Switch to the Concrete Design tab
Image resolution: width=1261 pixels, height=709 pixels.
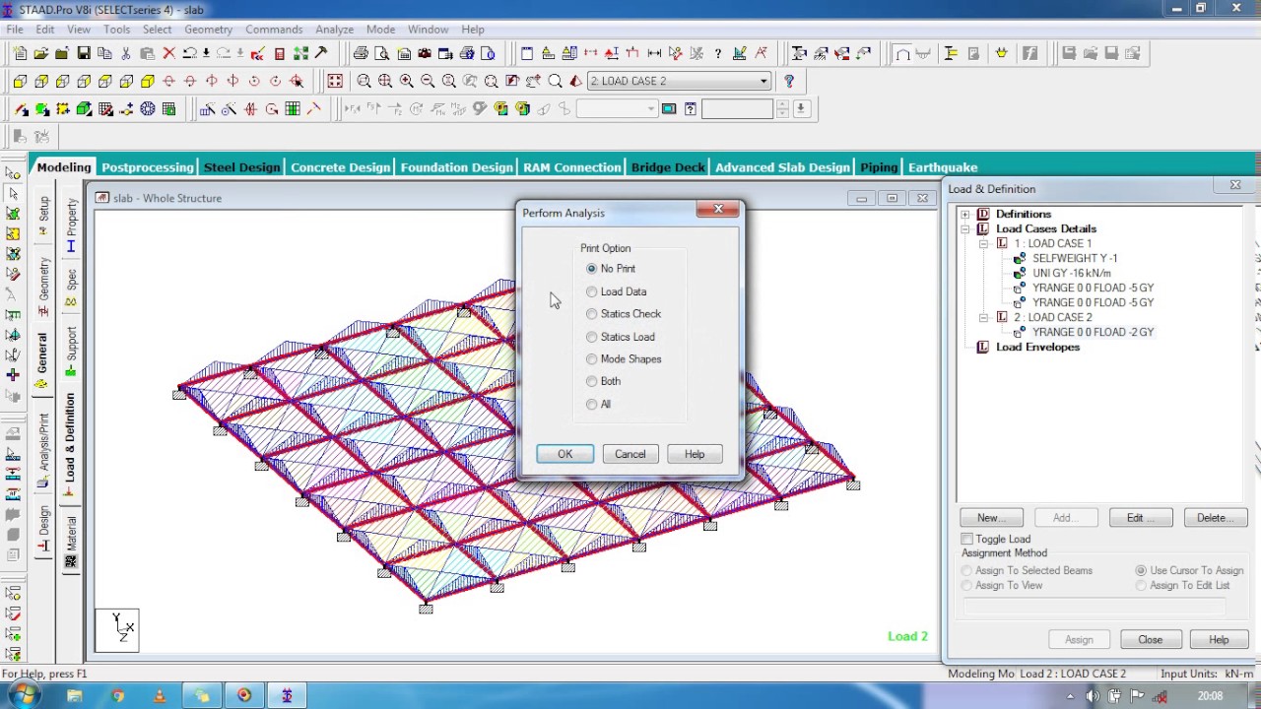340,167
